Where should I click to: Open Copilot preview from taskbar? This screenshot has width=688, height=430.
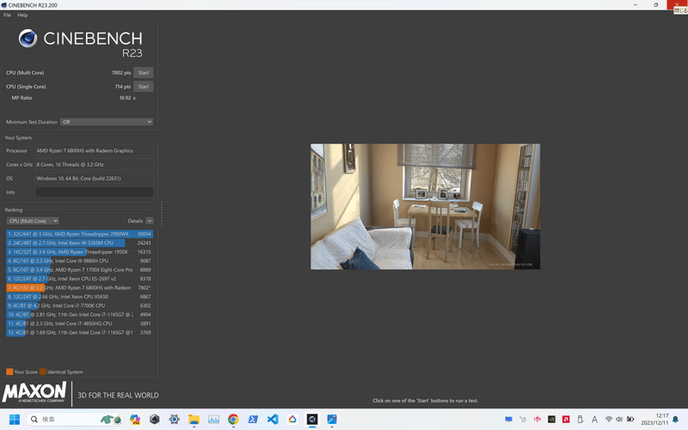pyautogui.click(x=135, y=420)
